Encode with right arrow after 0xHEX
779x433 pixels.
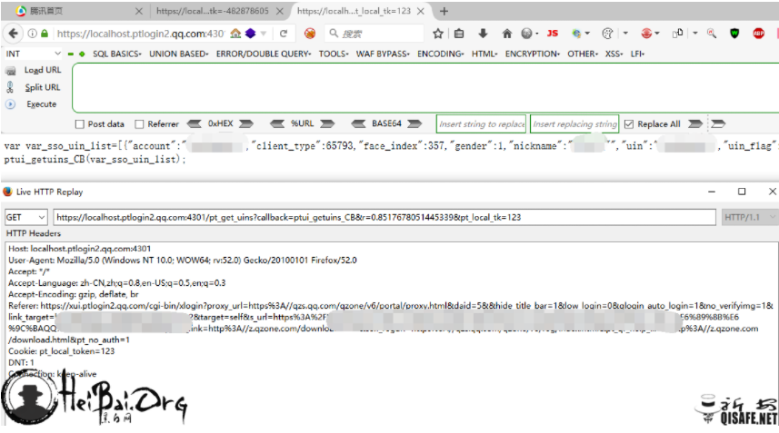[x=246, y=123]
